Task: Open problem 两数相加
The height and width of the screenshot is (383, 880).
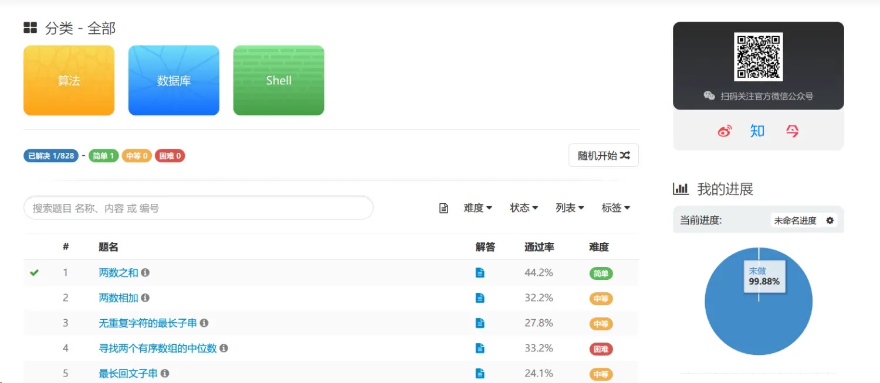Action: pyautogui.click(x=119, y=297)
